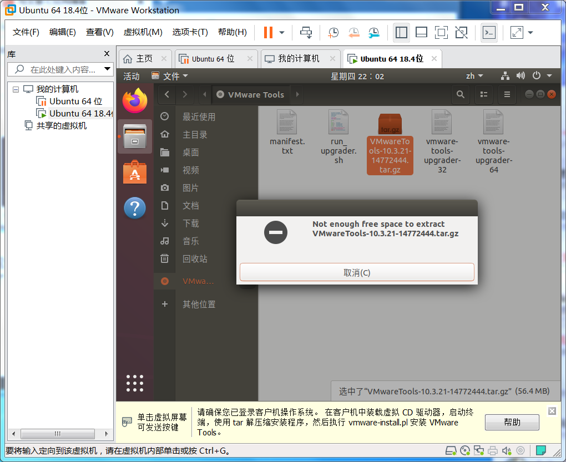
Task: Click the 帮助 button in hint bar
Action: [512, 422]
